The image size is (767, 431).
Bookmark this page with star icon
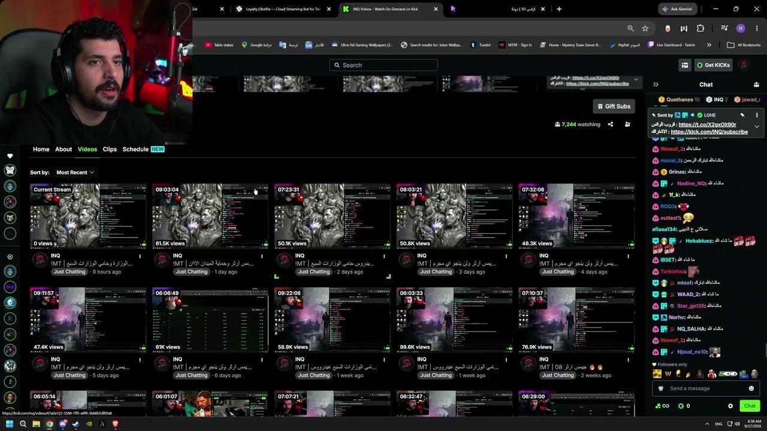click(x=645, y=28)
